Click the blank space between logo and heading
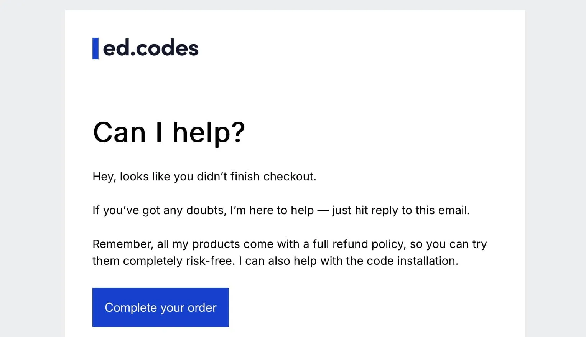Screen dimensions: 586x337 coord(268,88)
